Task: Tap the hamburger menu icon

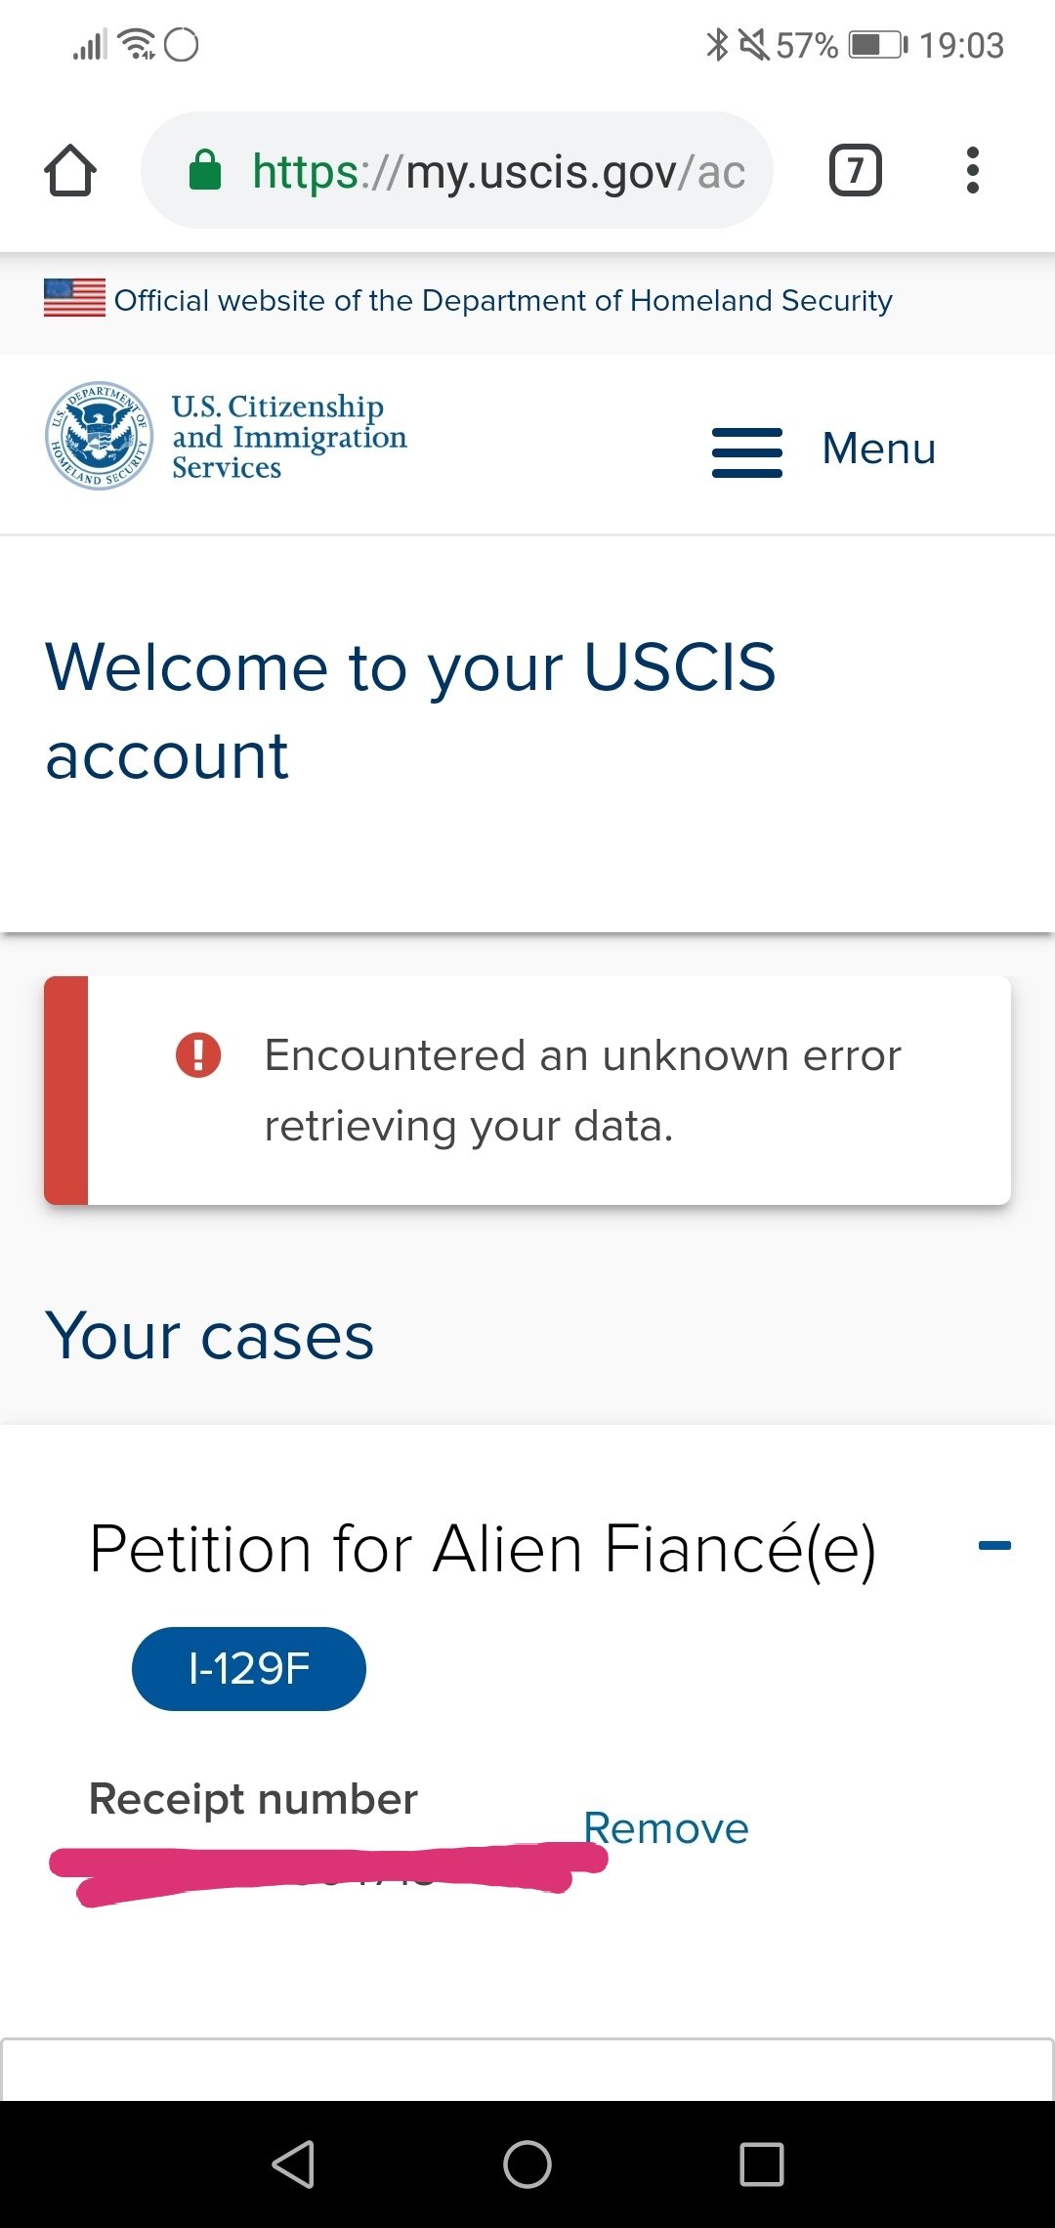Action: pyautogui.click(x=747, y=451)
